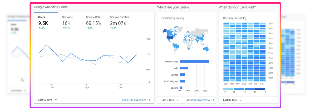Open the Last 90 days dropdown
The width and height of the screenshot is (311, 110).
pos(47,100)
